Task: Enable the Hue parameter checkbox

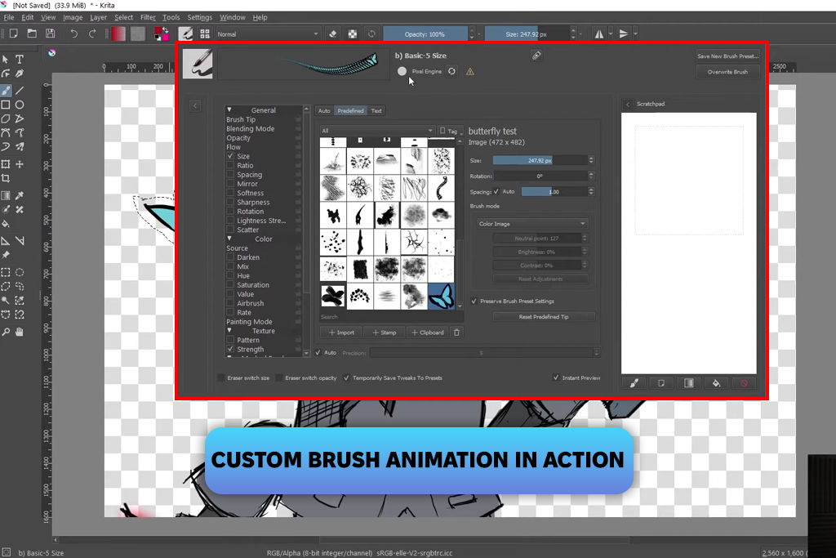Action: pos(230,275)
